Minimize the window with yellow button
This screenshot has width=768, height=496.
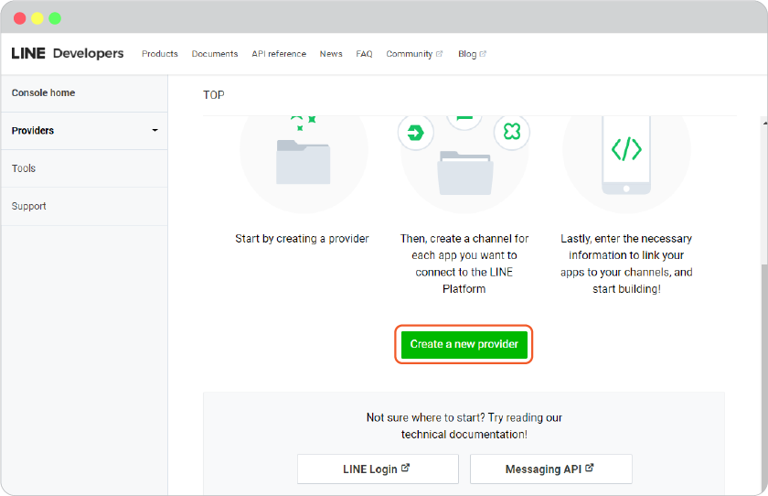[x=37, y=18]
